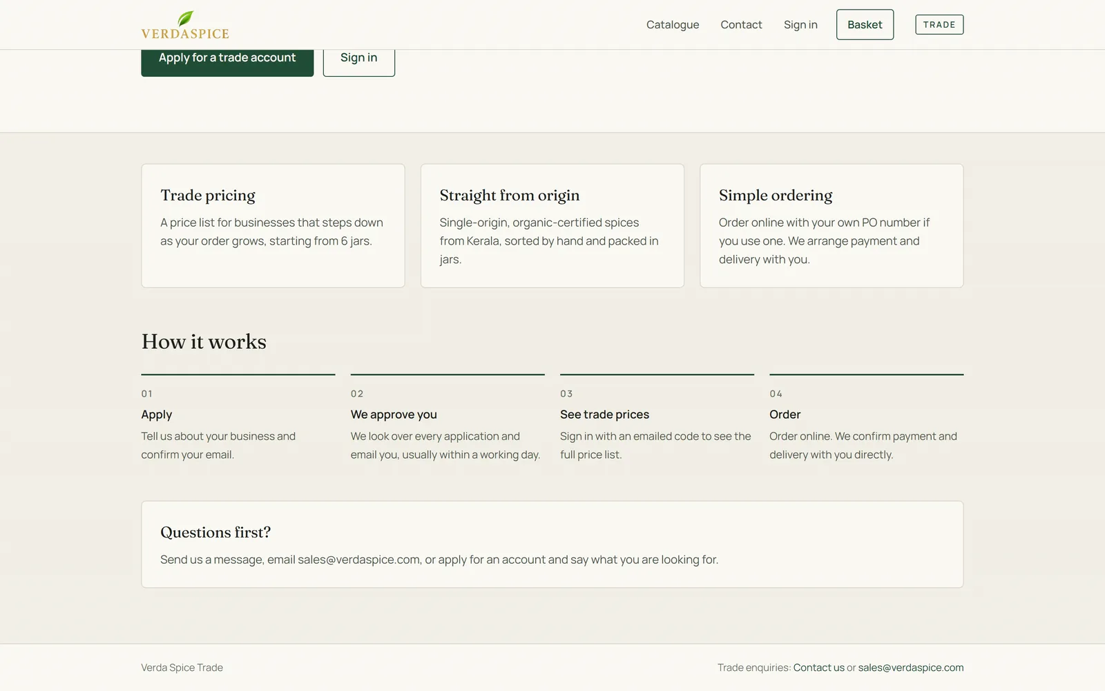Image resolution: width=1105 pixels, height=691 pixels.
Task: Click the text Single-origin, organic-certified spices
Action: coord(549,241)
